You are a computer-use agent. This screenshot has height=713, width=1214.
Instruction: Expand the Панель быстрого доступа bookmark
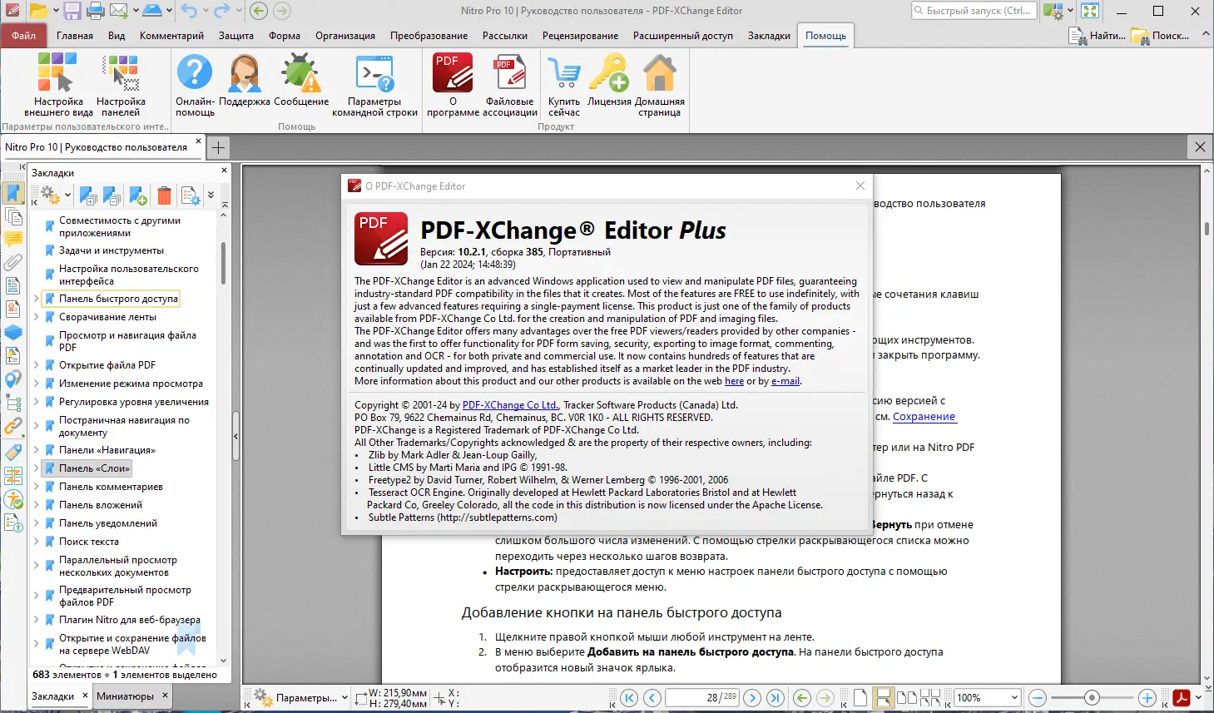(x=37, y=299)
